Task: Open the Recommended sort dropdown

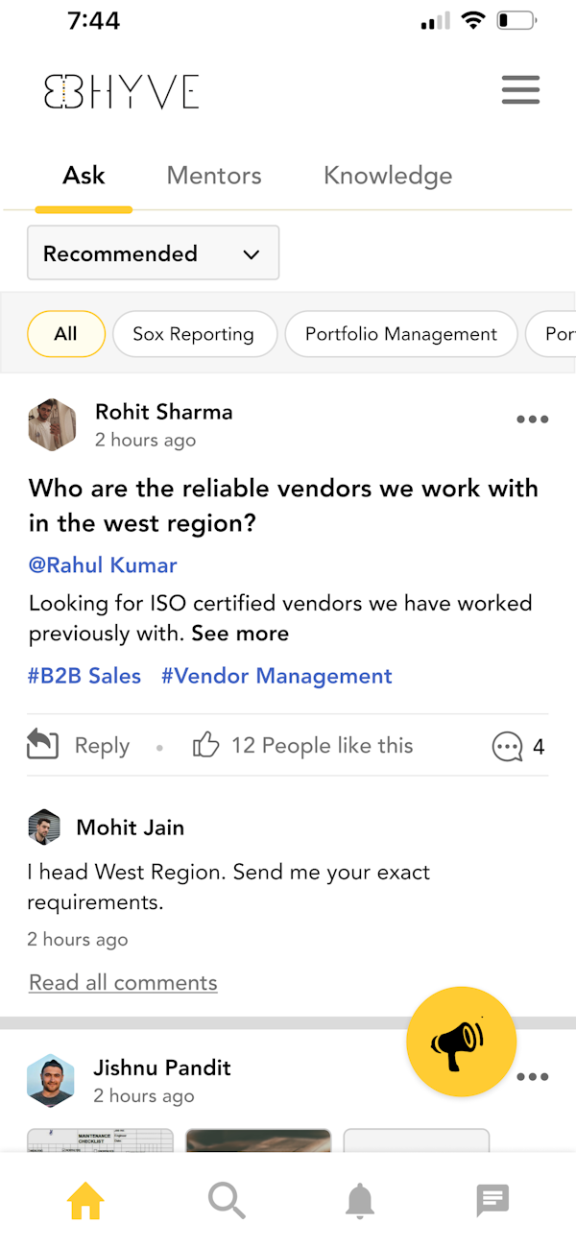Action: [153, 252]
